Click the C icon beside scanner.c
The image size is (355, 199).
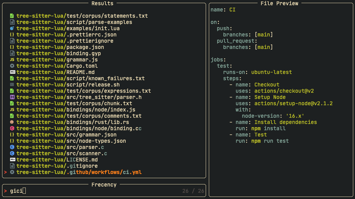point(12,154)
